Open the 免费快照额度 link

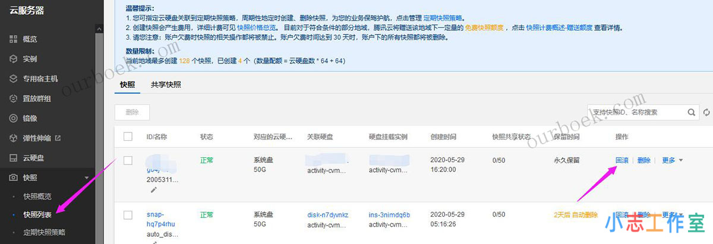click(x=484, y=27)
